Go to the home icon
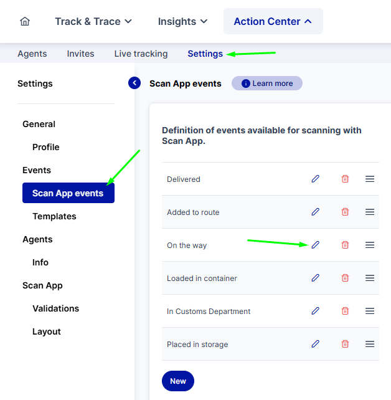Viewport: 391px width, 400px height. point(25,21)
